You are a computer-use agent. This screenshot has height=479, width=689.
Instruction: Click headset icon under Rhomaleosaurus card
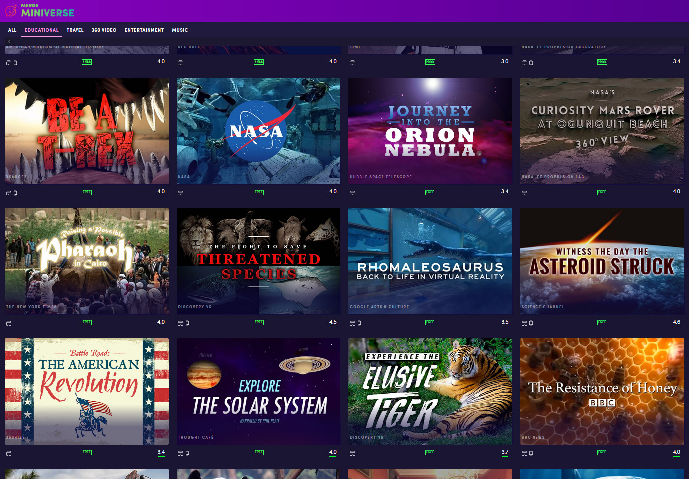pyautogui.click(x=352, y=323)
